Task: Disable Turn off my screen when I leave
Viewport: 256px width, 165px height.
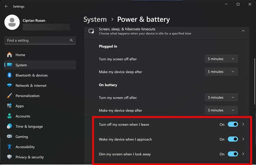Action: click(233, 124)
